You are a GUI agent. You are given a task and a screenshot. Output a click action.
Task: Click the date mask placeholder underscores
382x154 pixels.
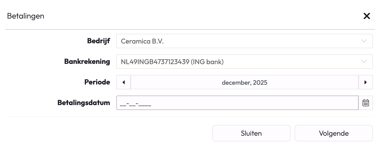click(x=136, y=104)
